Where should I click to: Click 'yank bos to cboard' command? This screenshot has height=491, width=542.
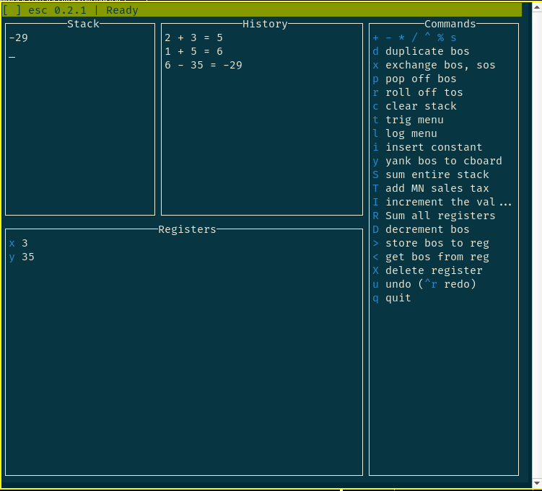click(x=437, y=161)
